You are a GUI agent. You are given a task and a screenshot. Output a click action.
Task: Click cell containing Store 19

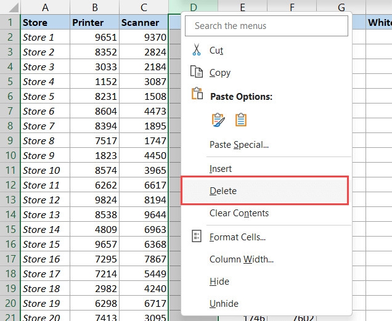tap(45, 303)
